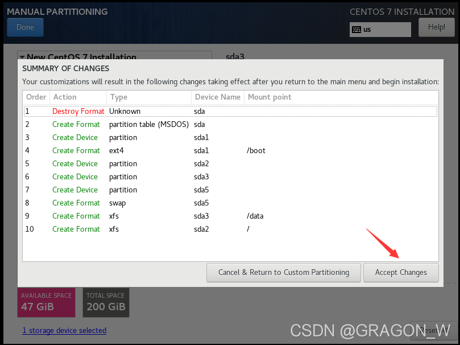Select the swap format row
The image size is (460, 345).
(x=231, y=203)
